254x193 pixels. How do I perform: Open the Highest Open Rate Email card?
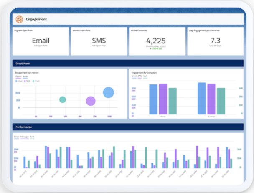point(40,41)
